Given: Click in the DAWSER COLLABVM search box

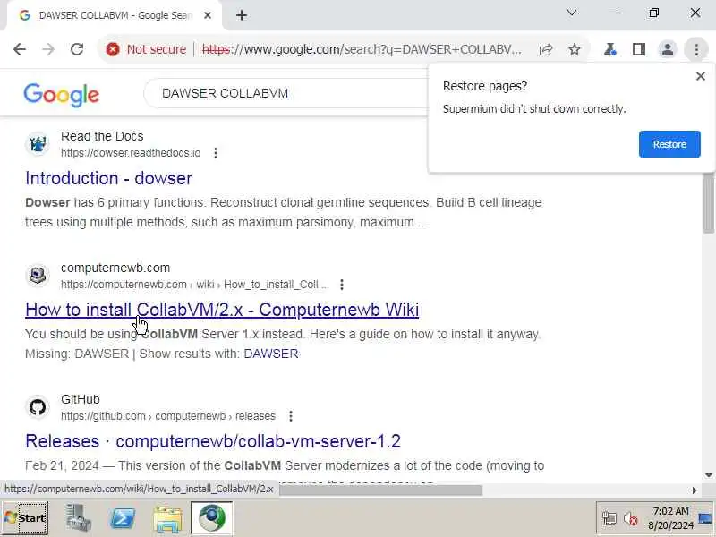Looking at the screenshot, I should point(287,93).
